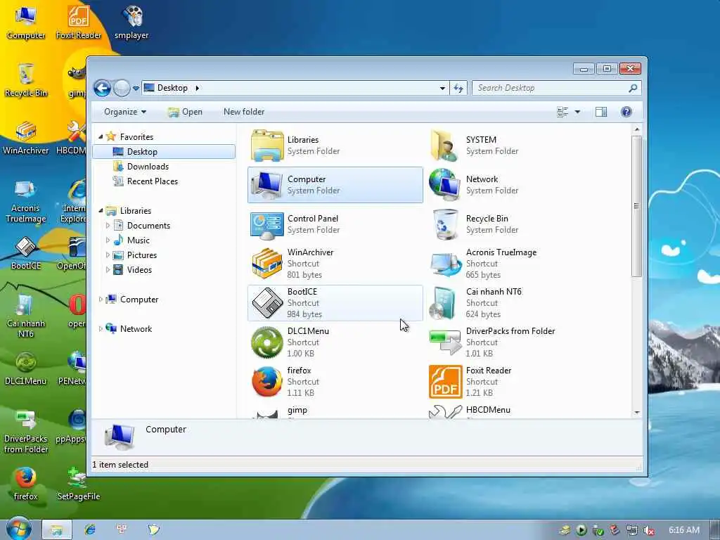Screen dimensions: 720x540
Task: Select the BootICE shortcut in file list
Action: [x=335, y=303]
